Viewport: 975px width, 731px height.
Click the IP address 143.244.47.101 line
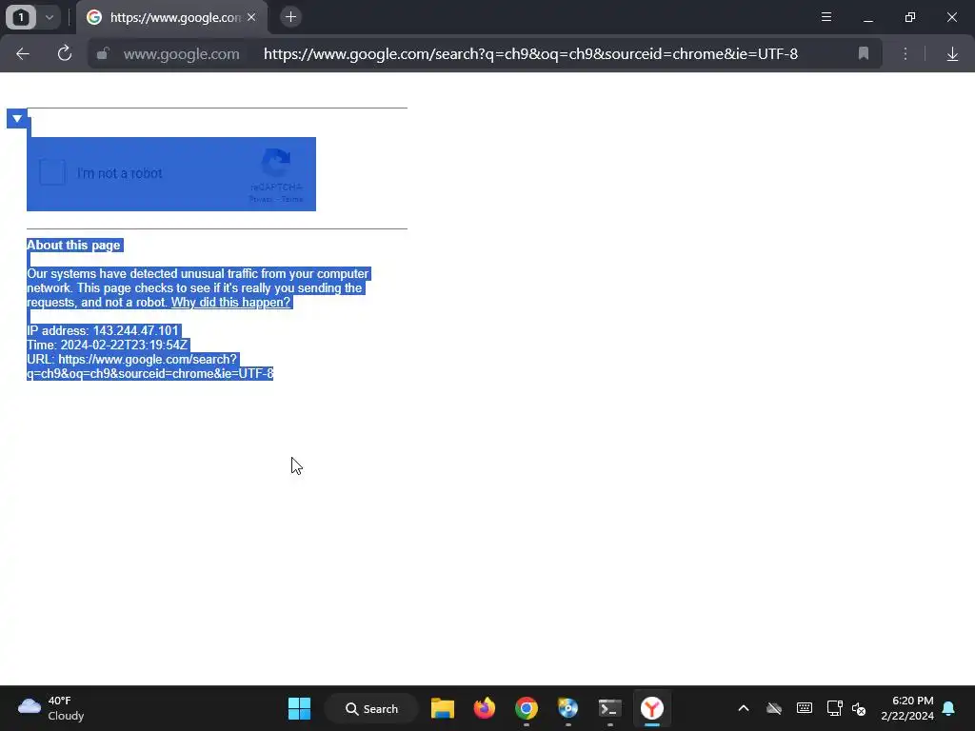(x=103, y=330)
